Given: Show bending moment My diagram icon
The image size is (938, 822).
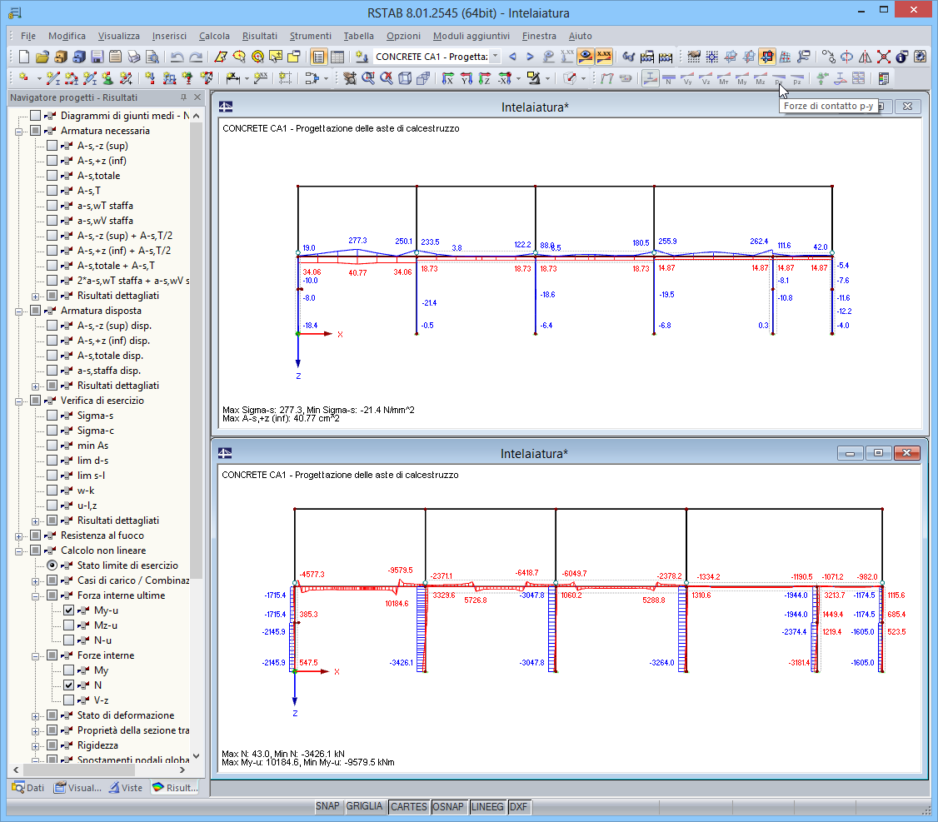Looking at the screenshot, I should [x=741, y=79].
